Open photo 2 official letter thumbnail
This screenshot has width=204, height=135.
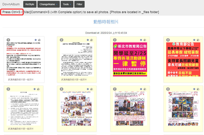pyautogui.click(x=77, y=59)
